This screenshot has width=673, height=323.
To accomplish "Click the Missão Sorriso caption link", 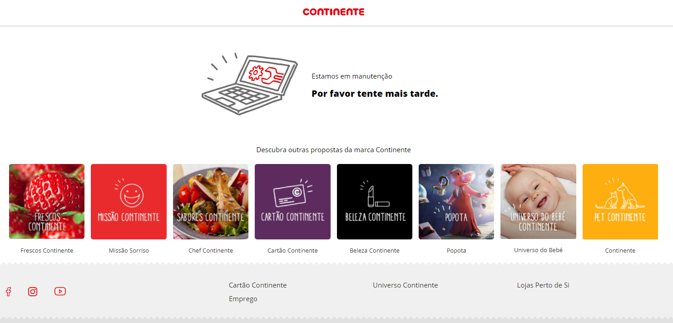I will click(x=129, y=251).
